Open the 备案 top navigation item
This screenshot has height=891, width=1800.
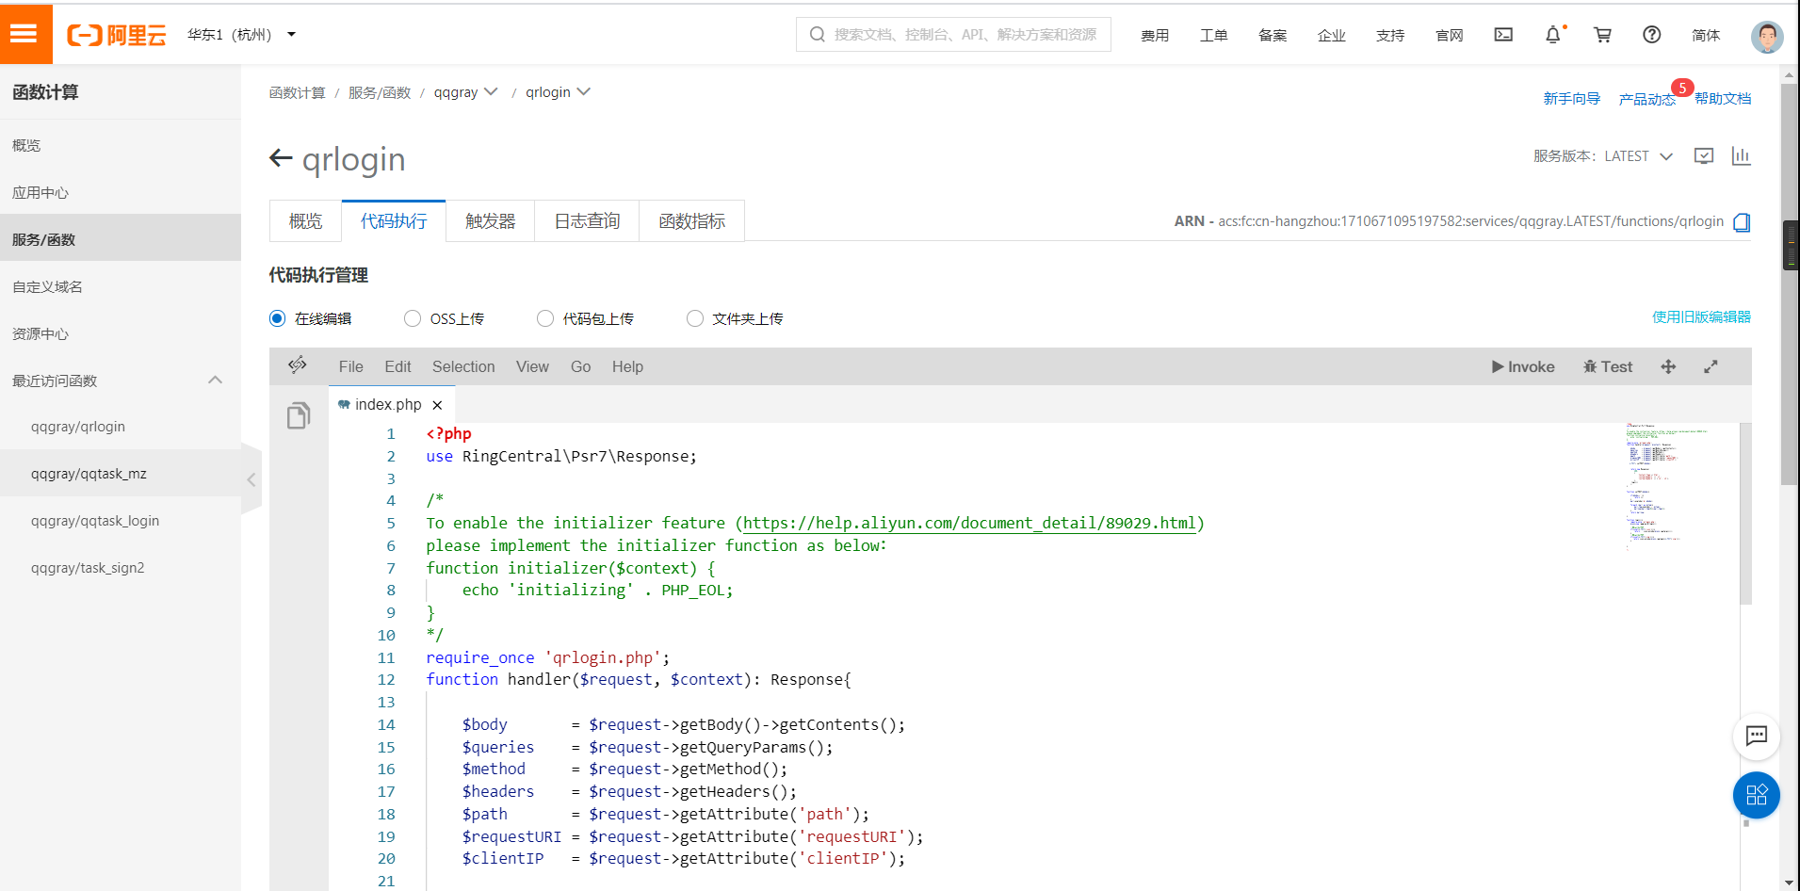tap(1273, 35)
